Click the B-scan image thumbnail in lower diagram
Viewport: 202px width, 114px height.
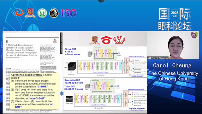[69, 99]
